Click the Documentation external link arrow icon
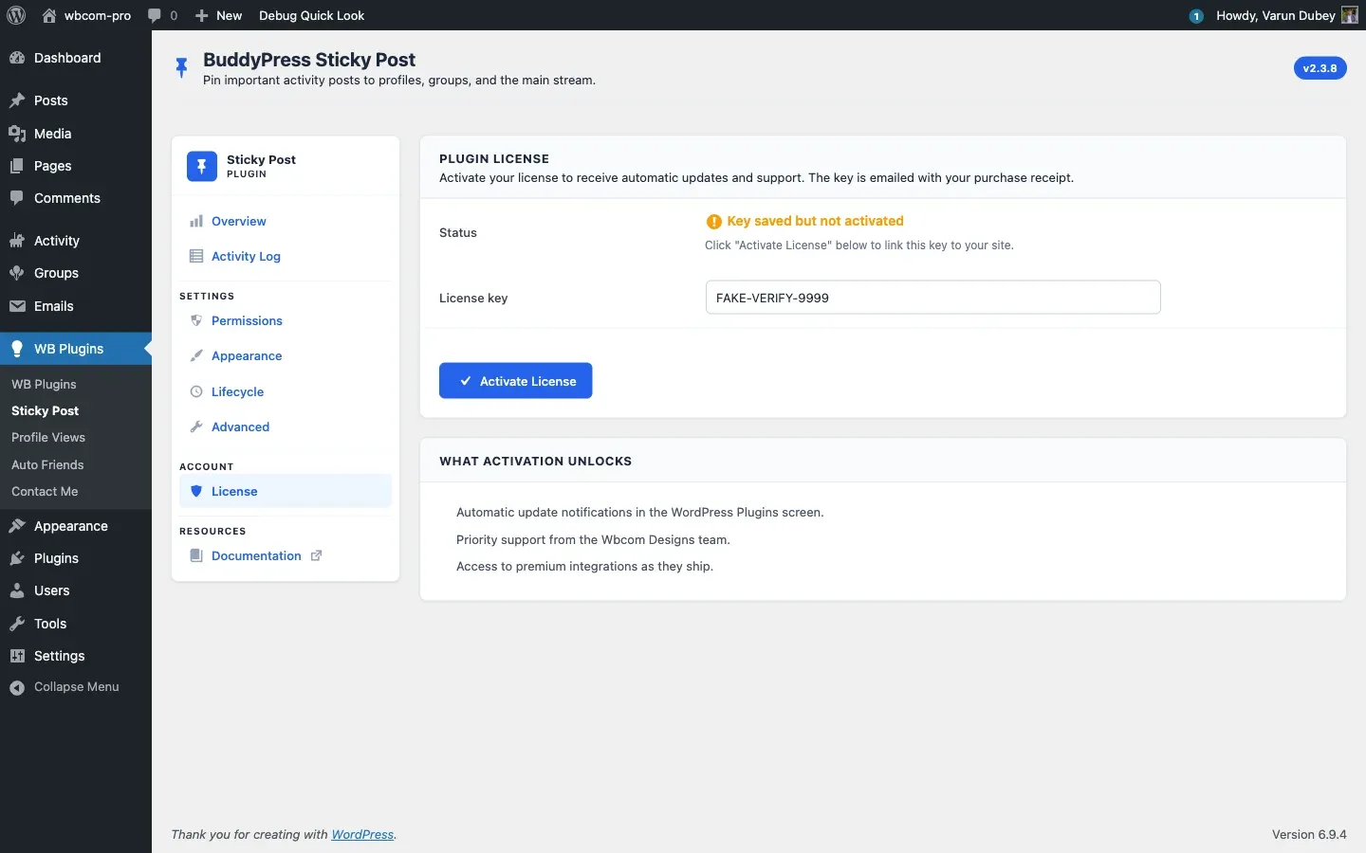The width and height of the screenshot is (1366, 853). click(x=317, y=555)
